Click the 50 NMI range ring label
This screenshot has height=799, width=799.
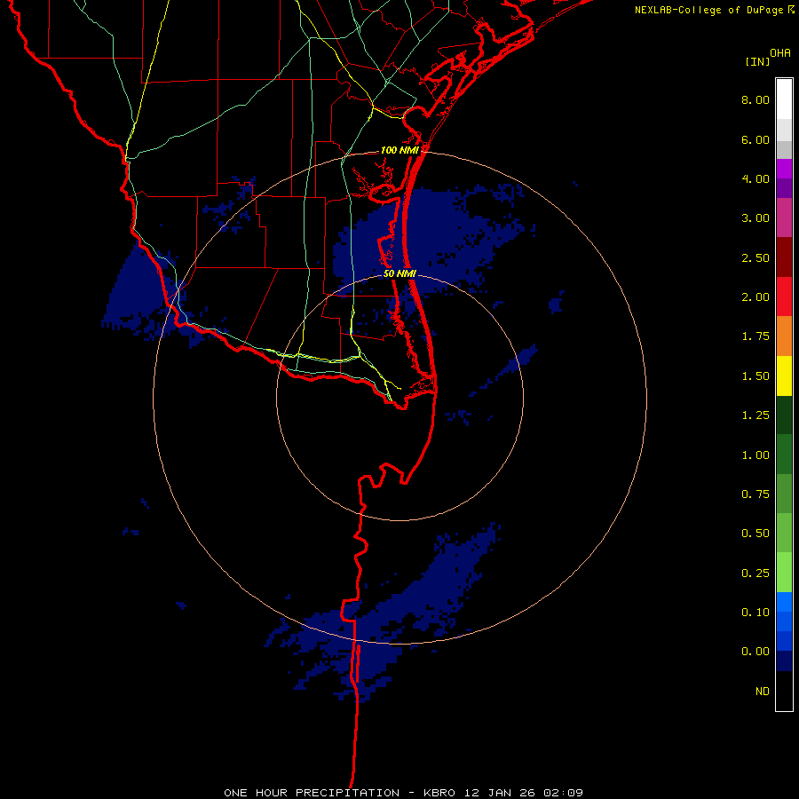click(399, 273)
